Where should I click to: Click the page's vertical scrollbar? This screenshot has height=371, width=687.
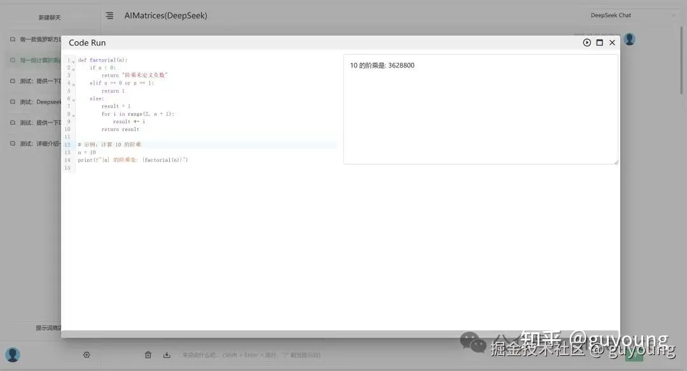681,60
